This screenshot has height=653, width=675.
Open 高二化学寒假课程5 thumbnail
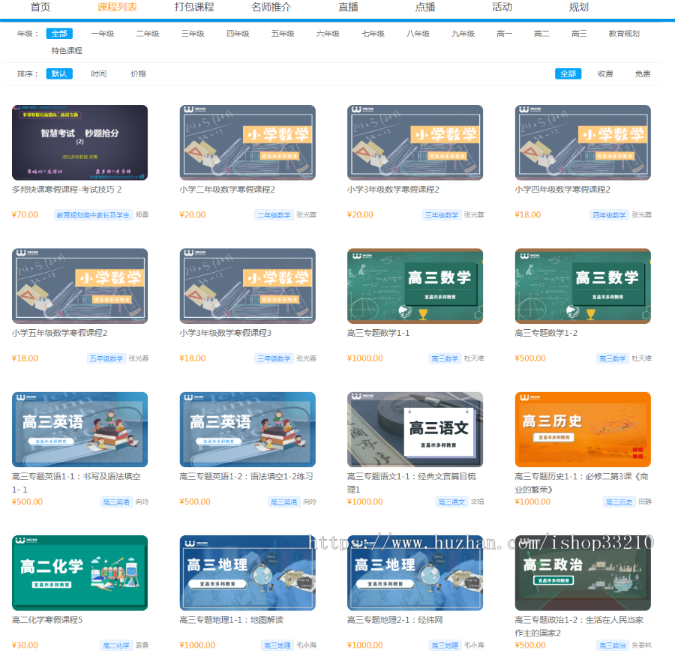79,573
